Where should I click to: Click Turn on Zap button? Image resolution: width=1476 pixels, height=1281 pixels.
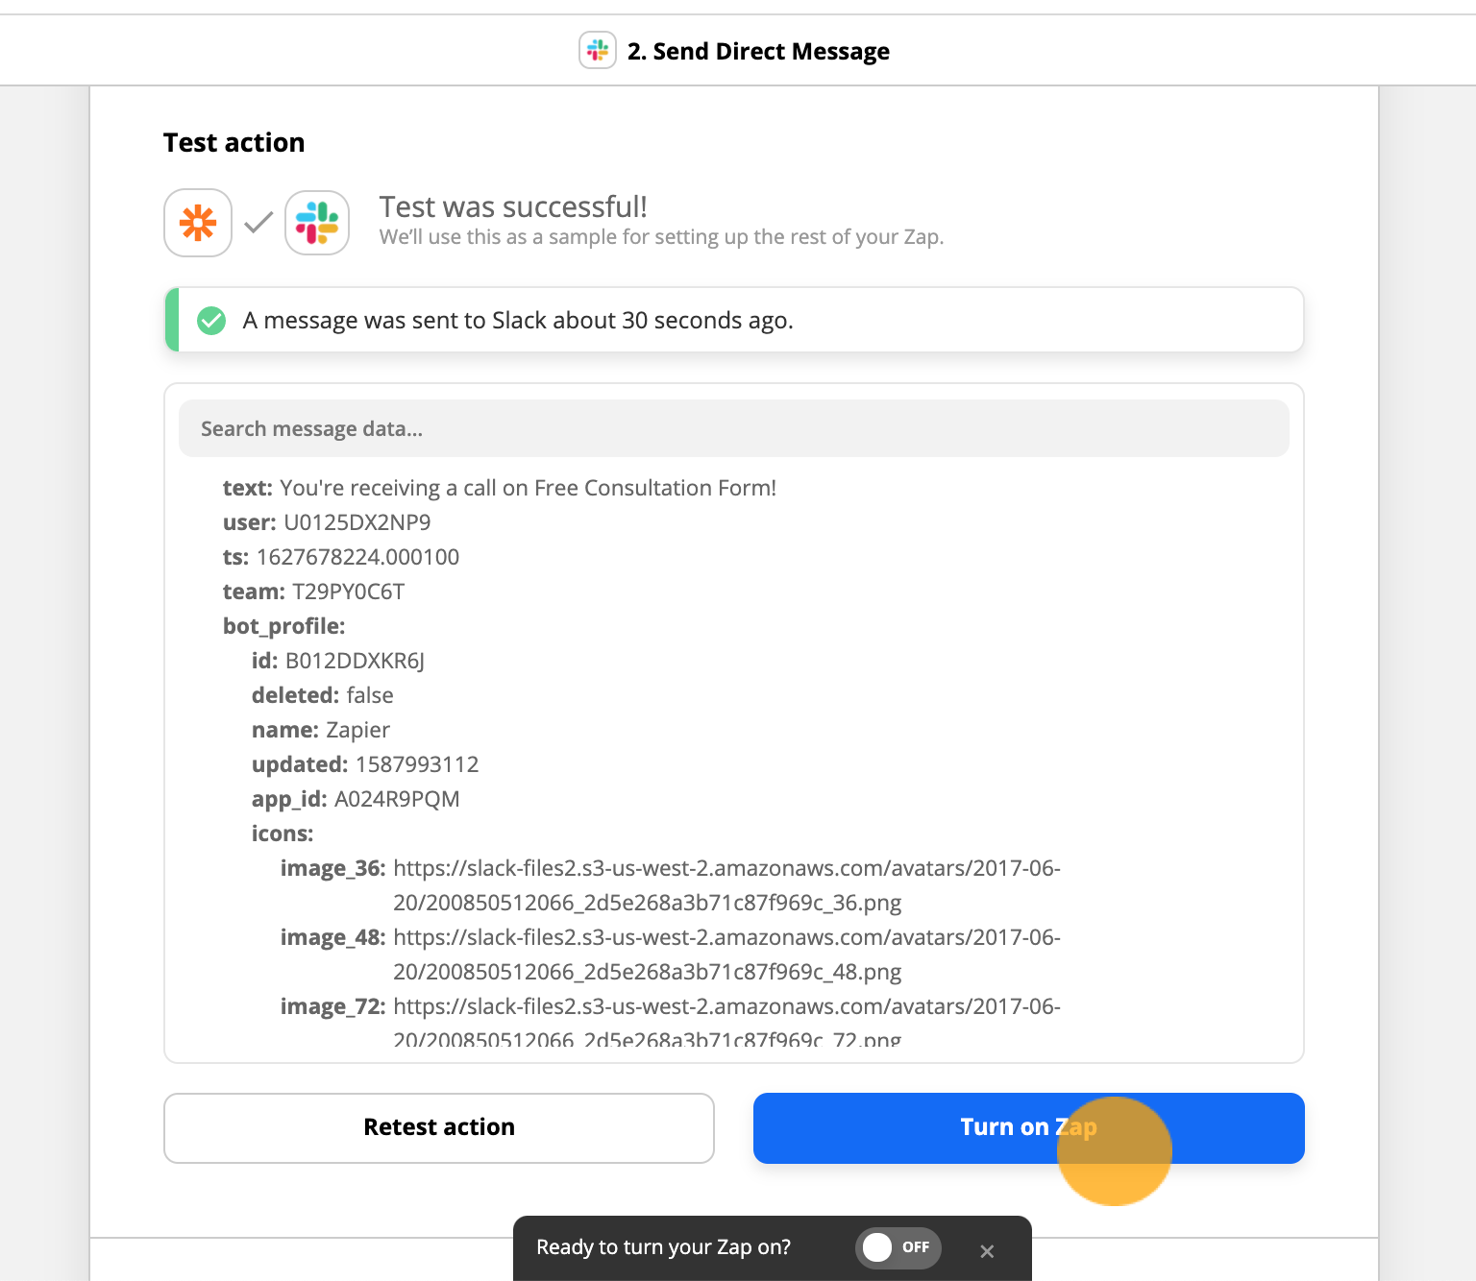pyautogui.click(x=1029, y=1127)
